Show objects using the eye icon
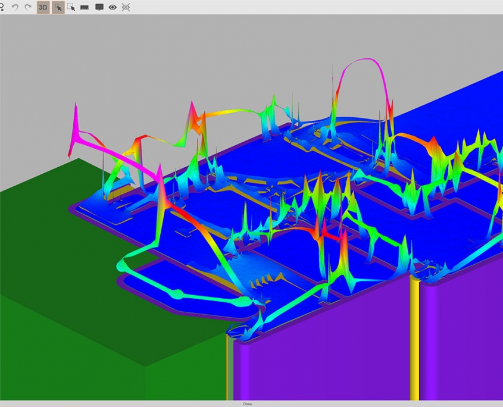This screenshot has height=407, width=503. click(112, 7)
